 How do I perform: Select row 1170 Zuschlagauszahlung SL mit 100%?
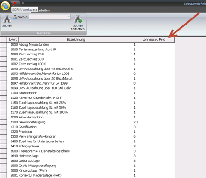click(91, 112)
